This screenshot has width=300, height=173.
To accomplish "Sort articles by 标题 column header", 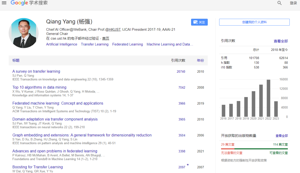I will click(16, 61).
